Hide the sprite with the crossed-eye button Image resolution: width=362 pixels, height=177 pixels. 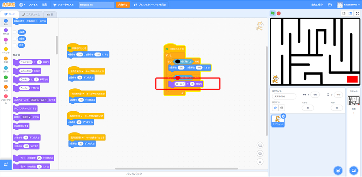pyautogui.click(x=281, y=108)
